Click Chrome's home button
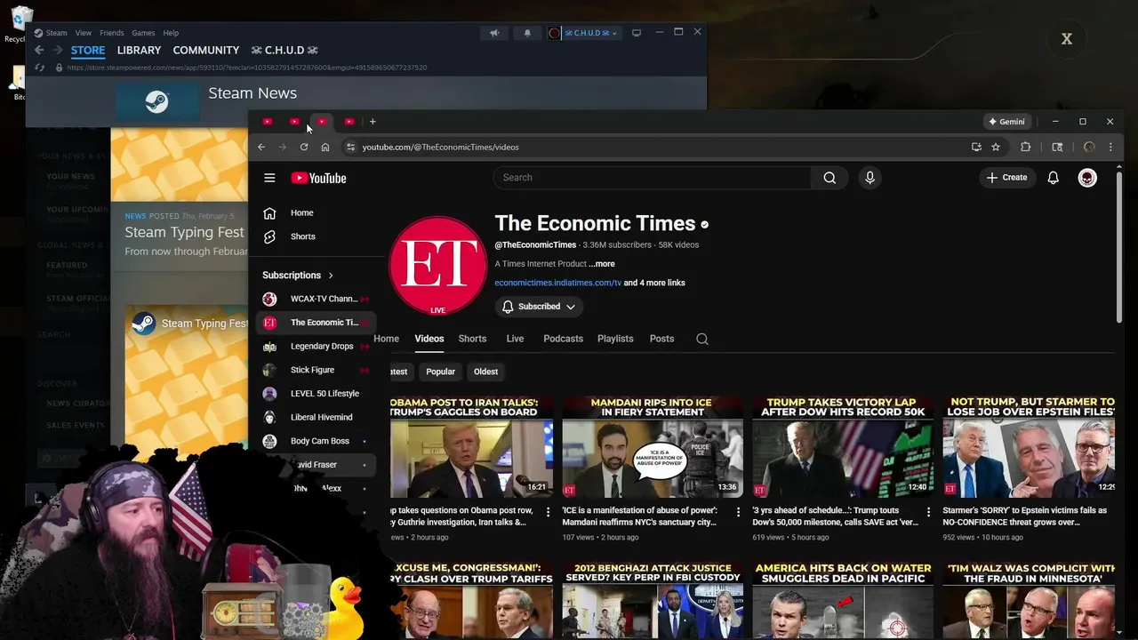The width and height of the screenshot is (1138, 640). pos(325,147)
